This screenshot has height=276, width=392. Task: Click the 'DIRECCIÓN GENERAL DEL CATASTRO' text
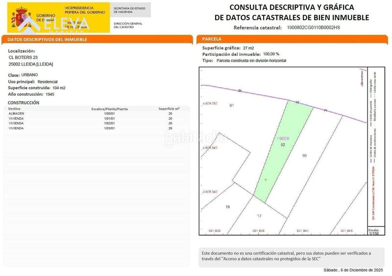pos(128,25)
